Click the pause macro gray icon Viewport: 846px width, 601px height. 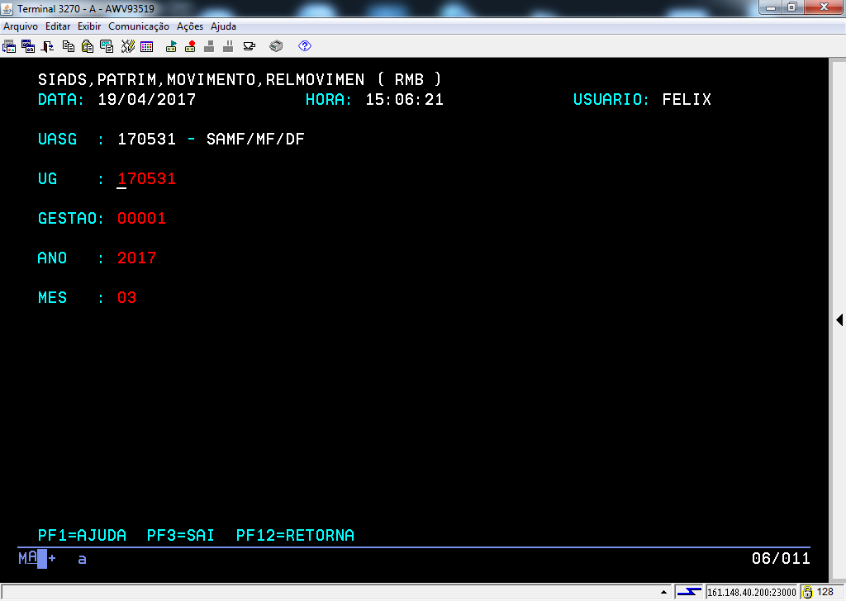[228, 46]
